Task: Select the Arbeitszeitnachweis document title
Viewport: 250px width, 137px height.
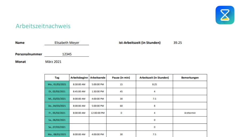Action: pyautogui.click(x=43, y=26)
